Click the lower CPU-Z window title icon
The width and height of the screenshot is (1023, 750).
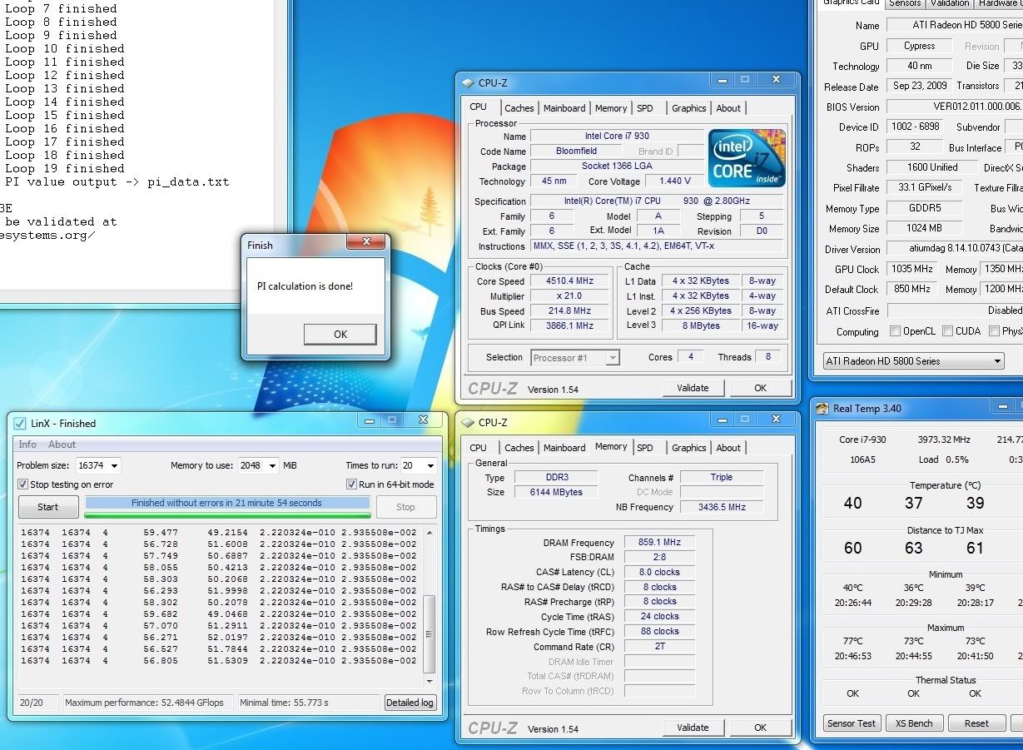point(468,422)
